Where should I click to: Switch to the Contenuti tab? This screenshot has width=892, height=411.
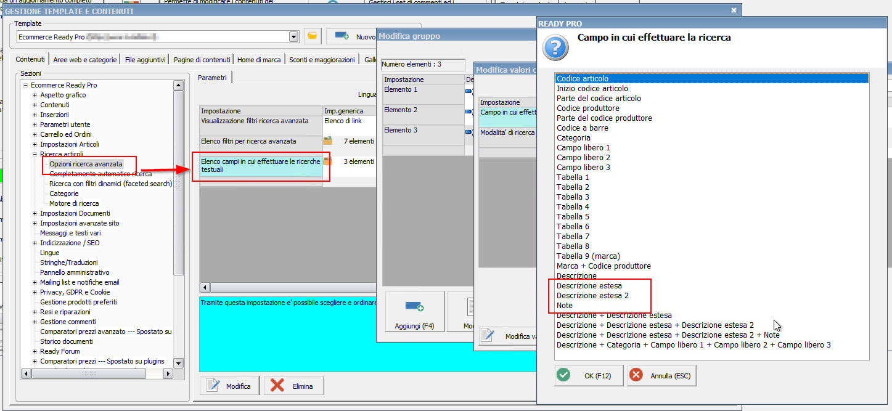(x=30, y=59)
